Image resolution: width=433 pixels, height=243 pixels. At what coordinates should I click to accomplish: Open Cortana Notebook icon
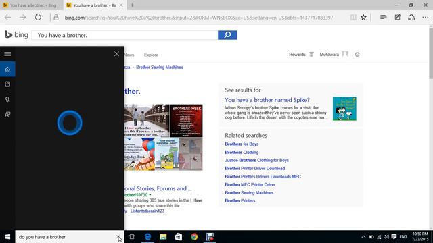[7, 84]
